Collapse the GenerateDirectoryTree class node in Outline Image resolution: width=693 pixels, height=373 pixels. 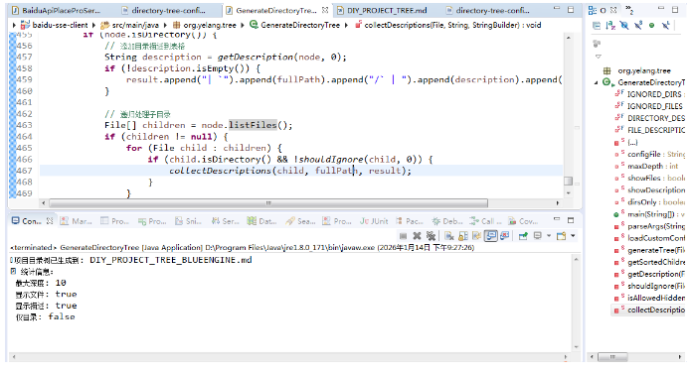coord(596,82)
